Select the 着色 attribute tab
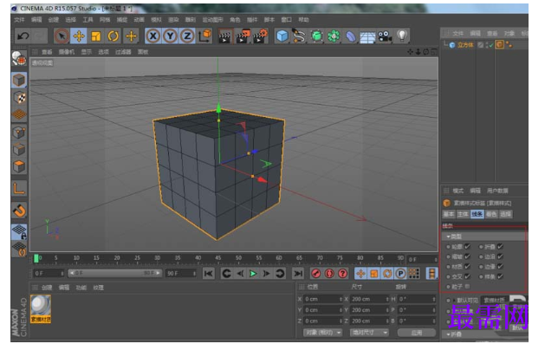Viewport: 545px width, 344px height. 491,214
